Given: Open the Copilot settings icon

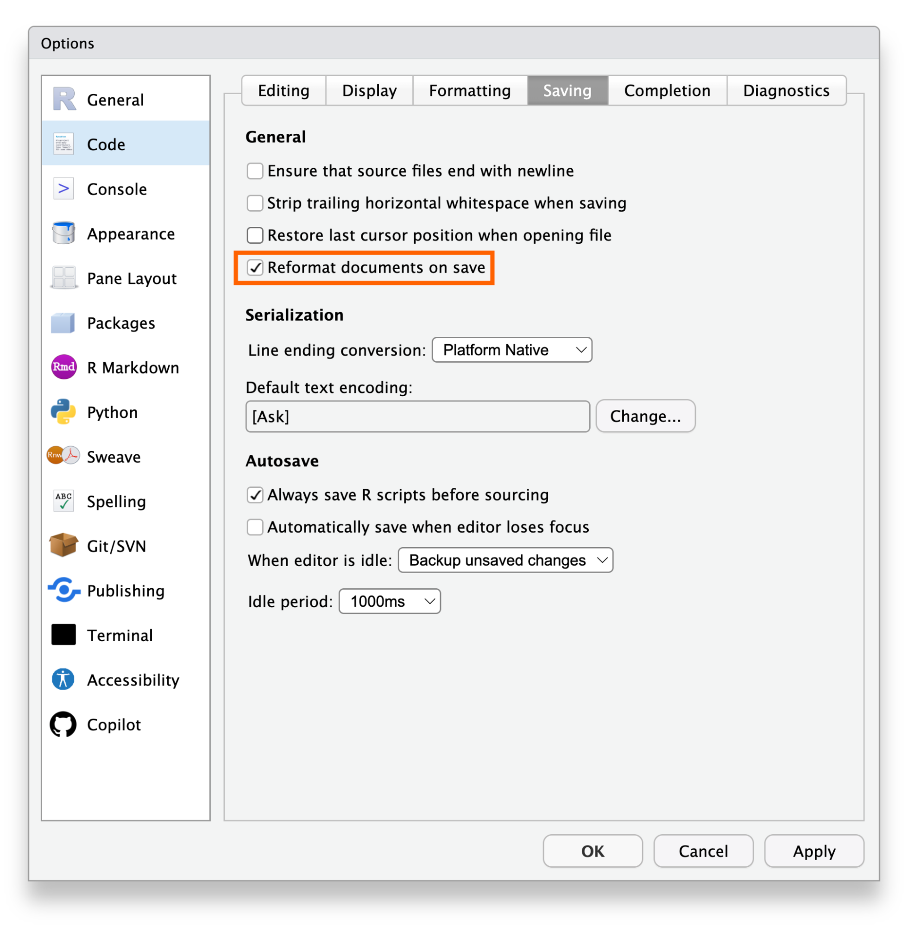Looking at the screenshot, I should [63, 724].
